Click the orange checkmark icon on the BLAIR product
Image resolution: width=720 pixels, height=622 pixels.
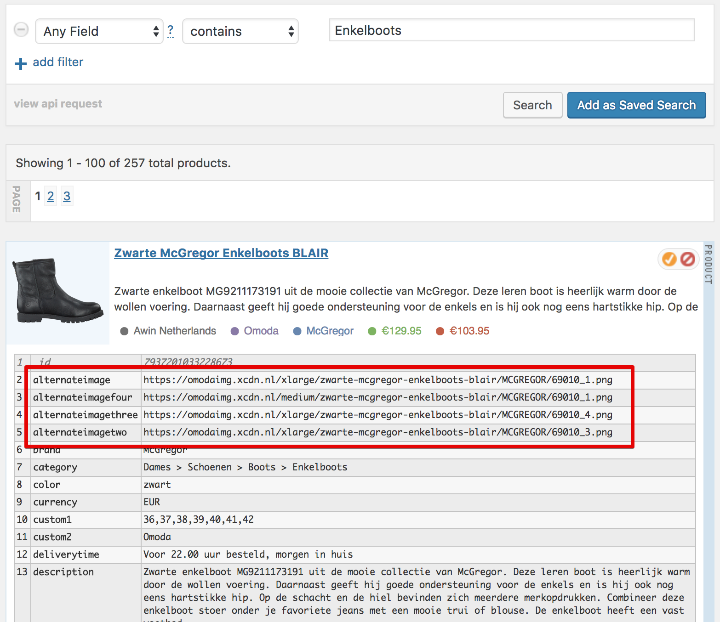tap(669, 259)
